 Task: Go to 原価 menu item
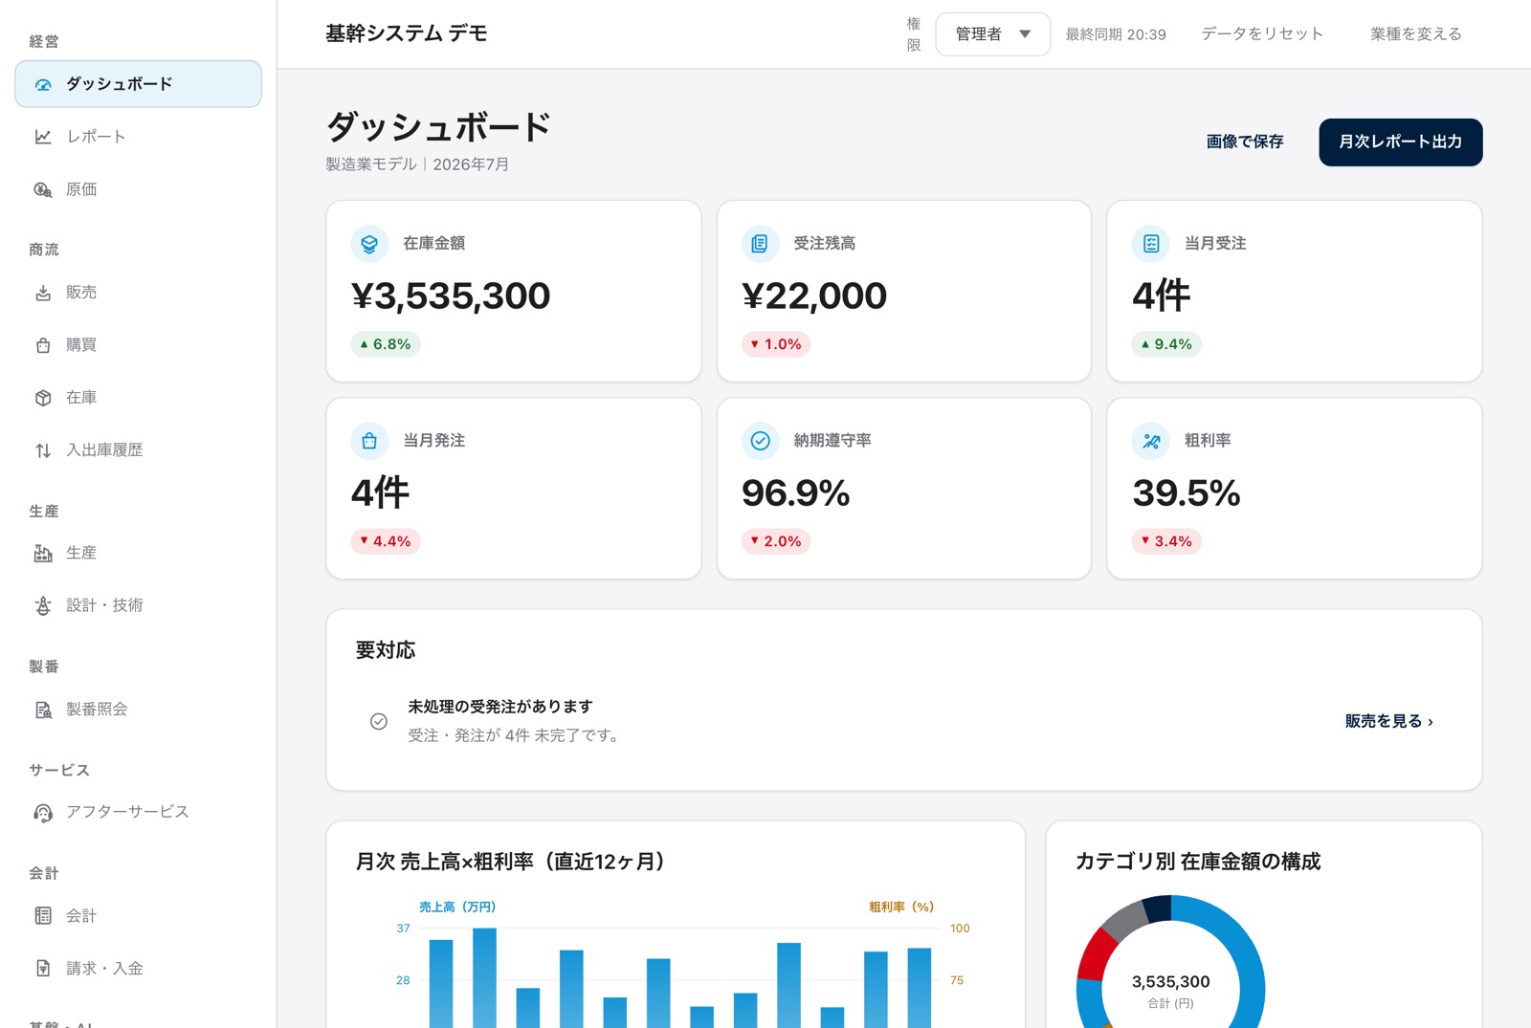tap(138, 189)
